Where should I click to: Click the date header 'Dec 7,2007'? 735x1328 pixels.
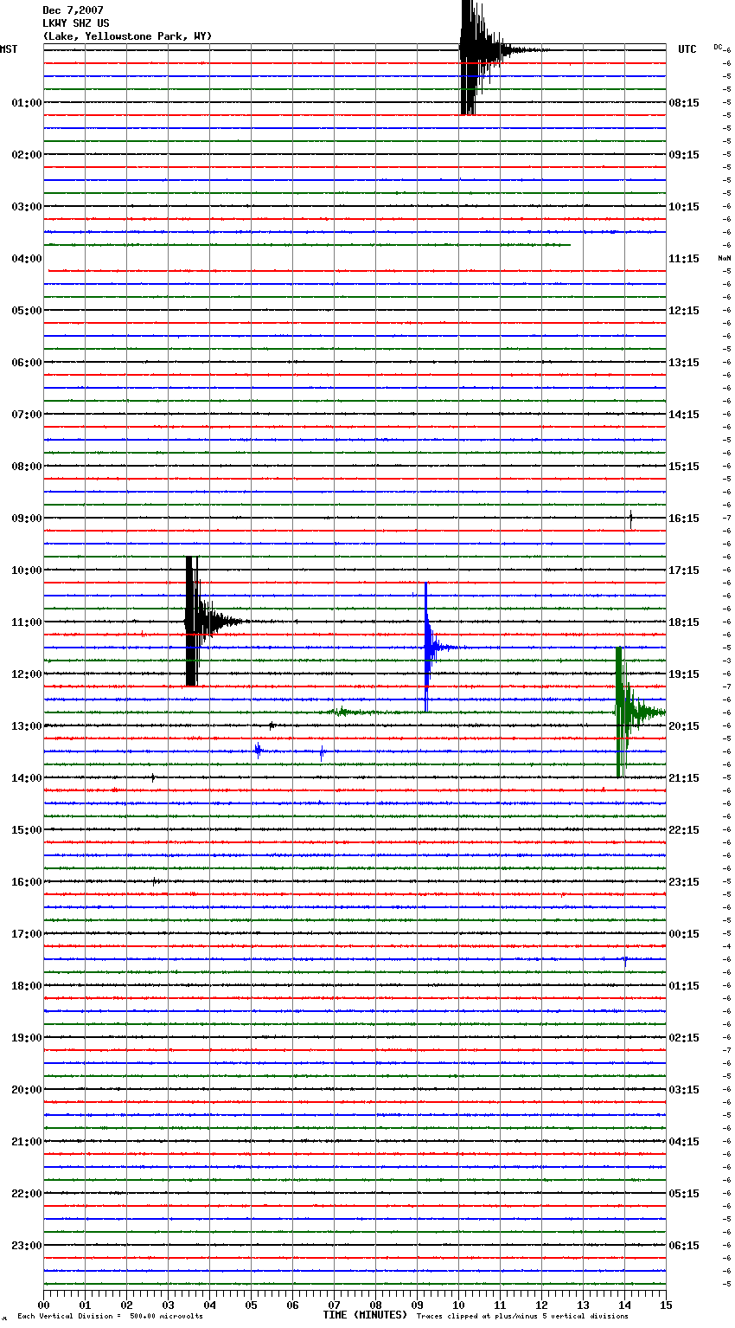[x=73, y=10]
